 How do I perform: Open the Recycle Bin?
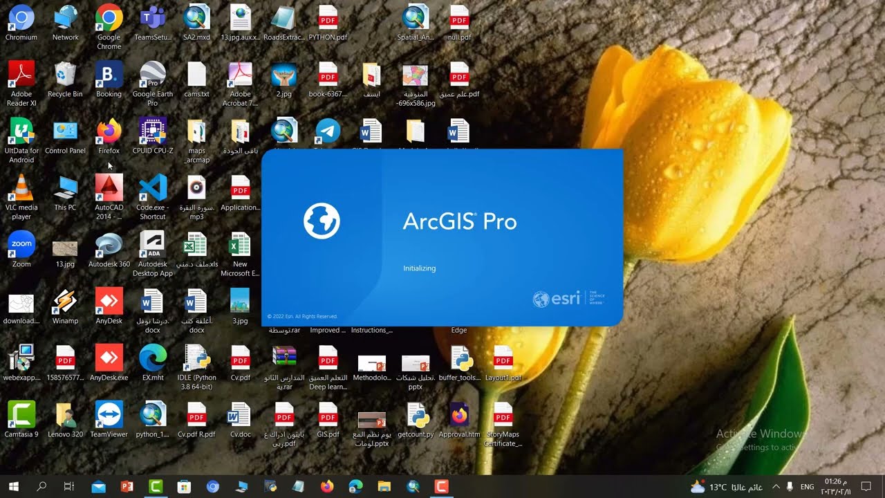click(x=66, y=80)
